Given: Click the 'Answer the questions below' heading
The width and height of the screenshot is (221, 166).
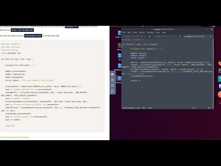Looking at the screenshot, I should point(14,137).
